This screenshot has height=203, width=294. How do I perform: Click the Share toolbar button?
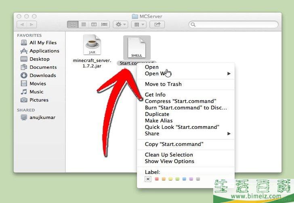[x=157, y=25]
